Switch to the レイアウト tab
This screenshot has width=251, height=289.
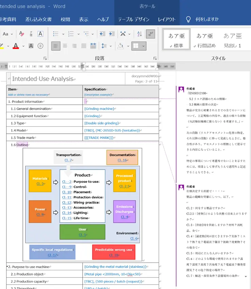[x=167, y=19]
